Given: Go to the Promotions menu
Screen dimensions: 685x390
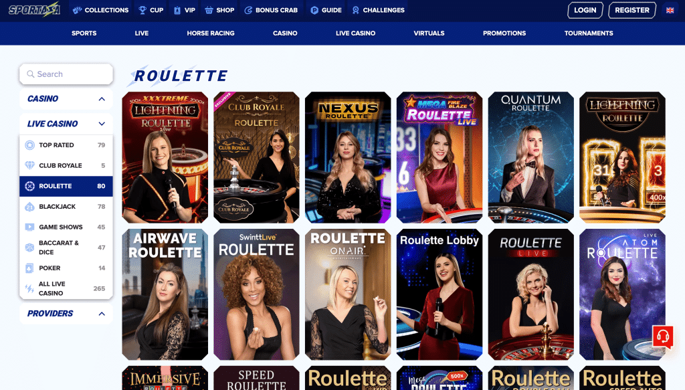Looking at the screenshot, I should tap(504, 33).
